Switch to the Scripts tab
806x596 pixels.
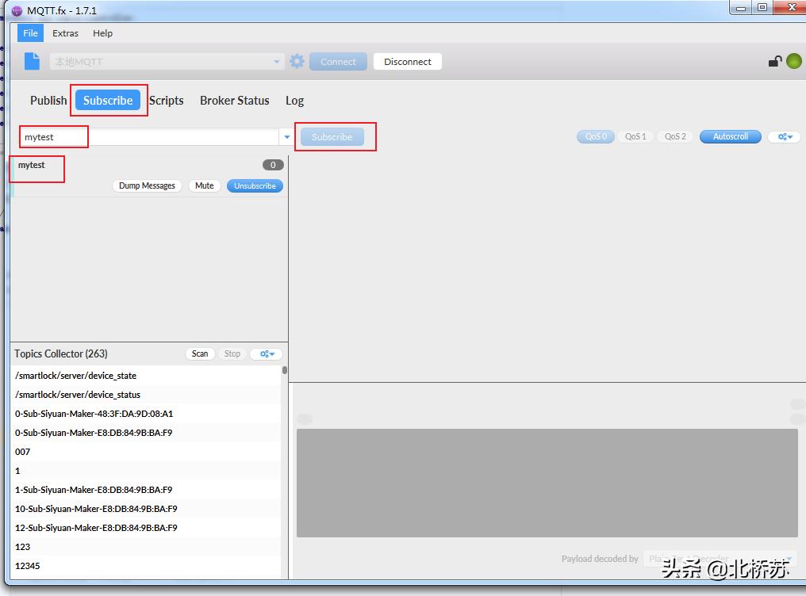point(166,101)
